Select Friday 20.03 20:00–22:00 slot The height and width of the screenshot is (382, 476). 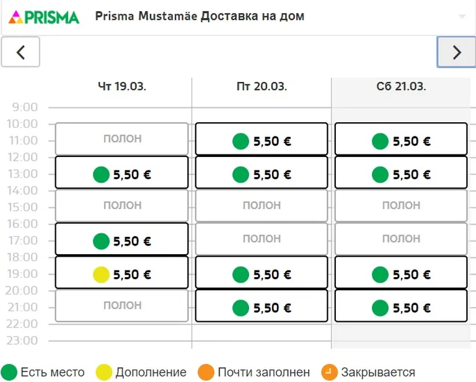261,306
